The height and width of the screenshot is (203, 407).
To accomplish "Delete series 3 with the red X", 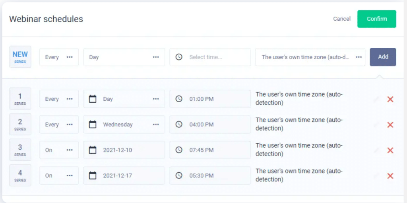I will 390,150.
